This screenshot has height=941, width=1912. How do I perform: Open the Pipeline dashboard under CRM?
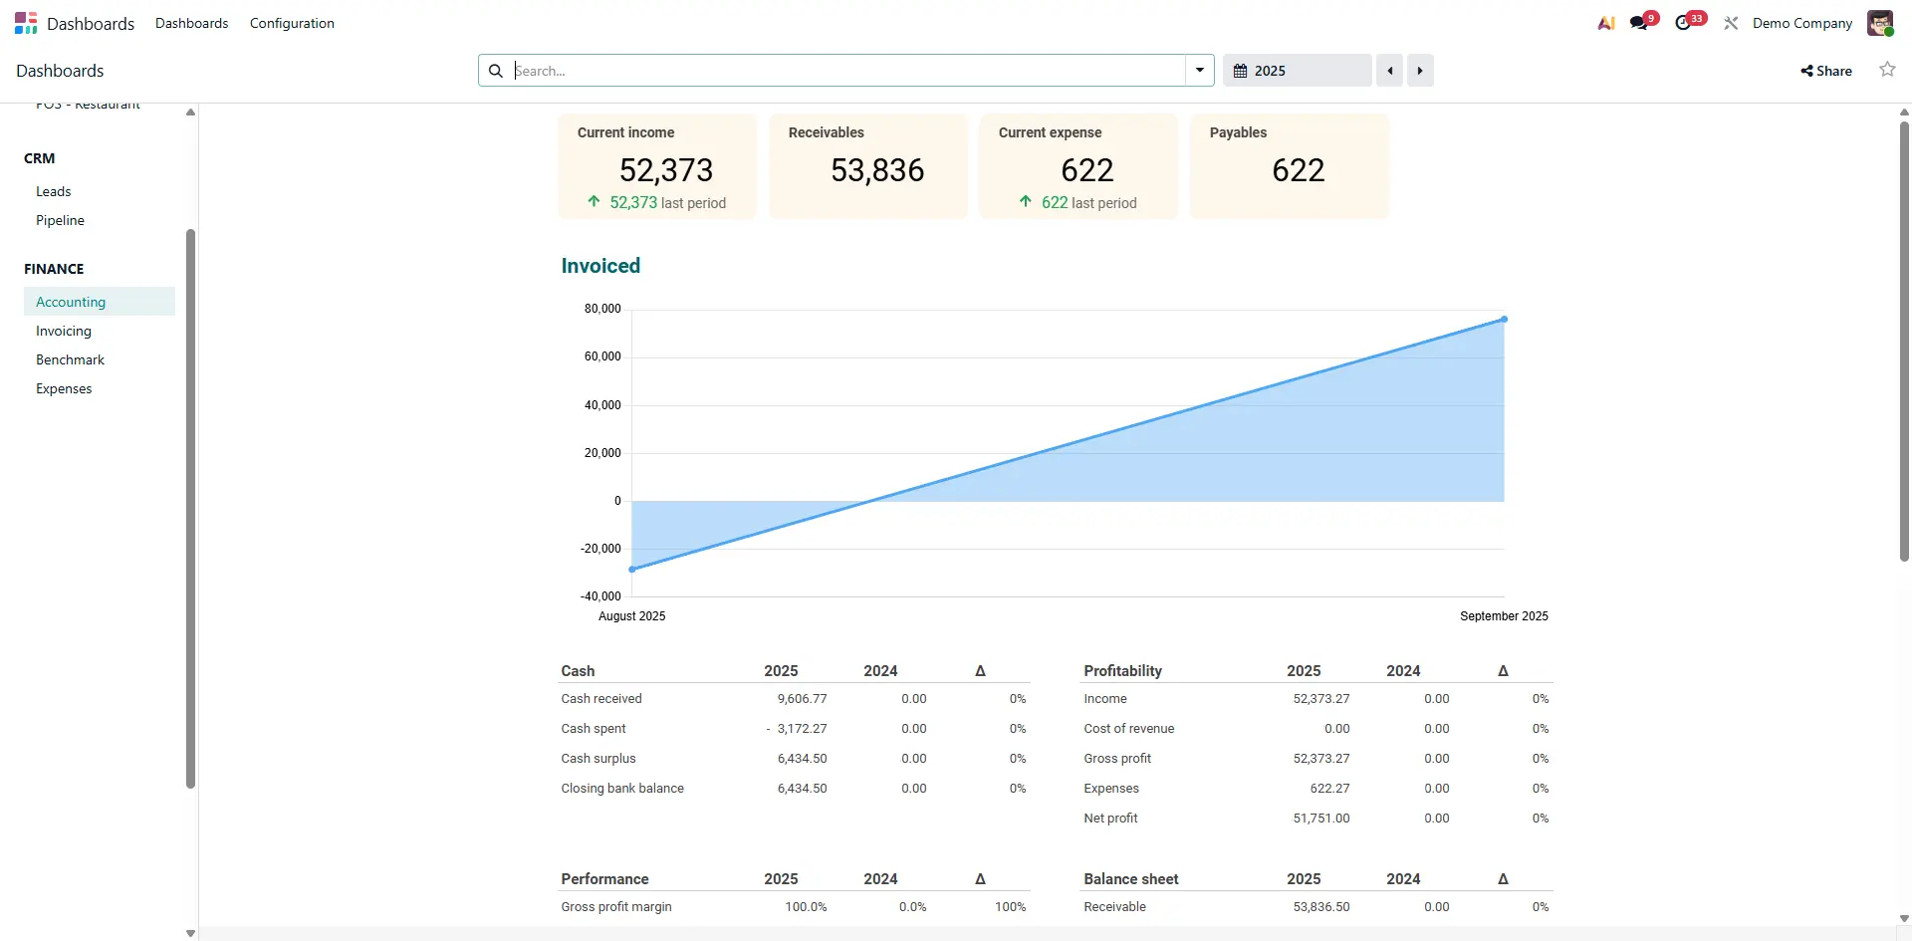60,220
